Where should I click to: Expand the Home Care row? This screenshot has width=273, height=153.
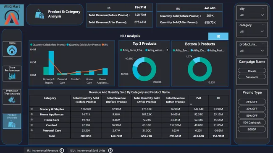coord(31,120)
